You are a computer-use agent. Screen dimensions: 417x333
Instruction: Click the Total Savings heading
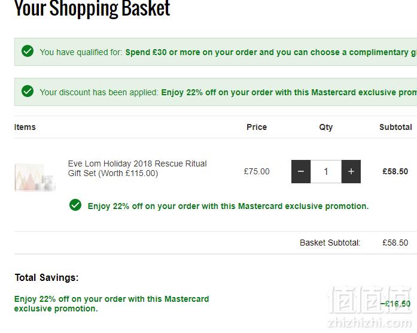pyautogui.click(x=47, y=278)
